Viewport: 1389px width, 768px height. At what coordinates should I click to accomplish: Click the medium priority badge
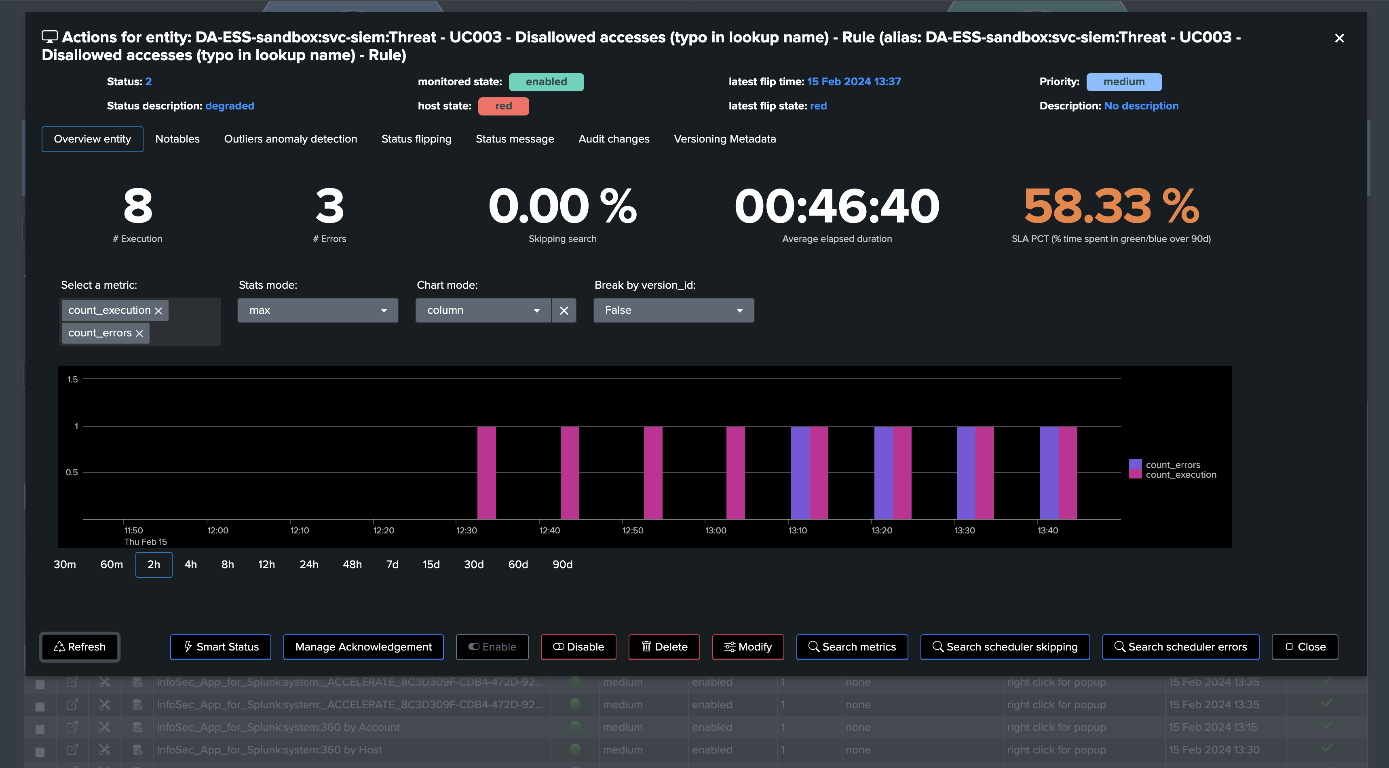click(1124, 82)
